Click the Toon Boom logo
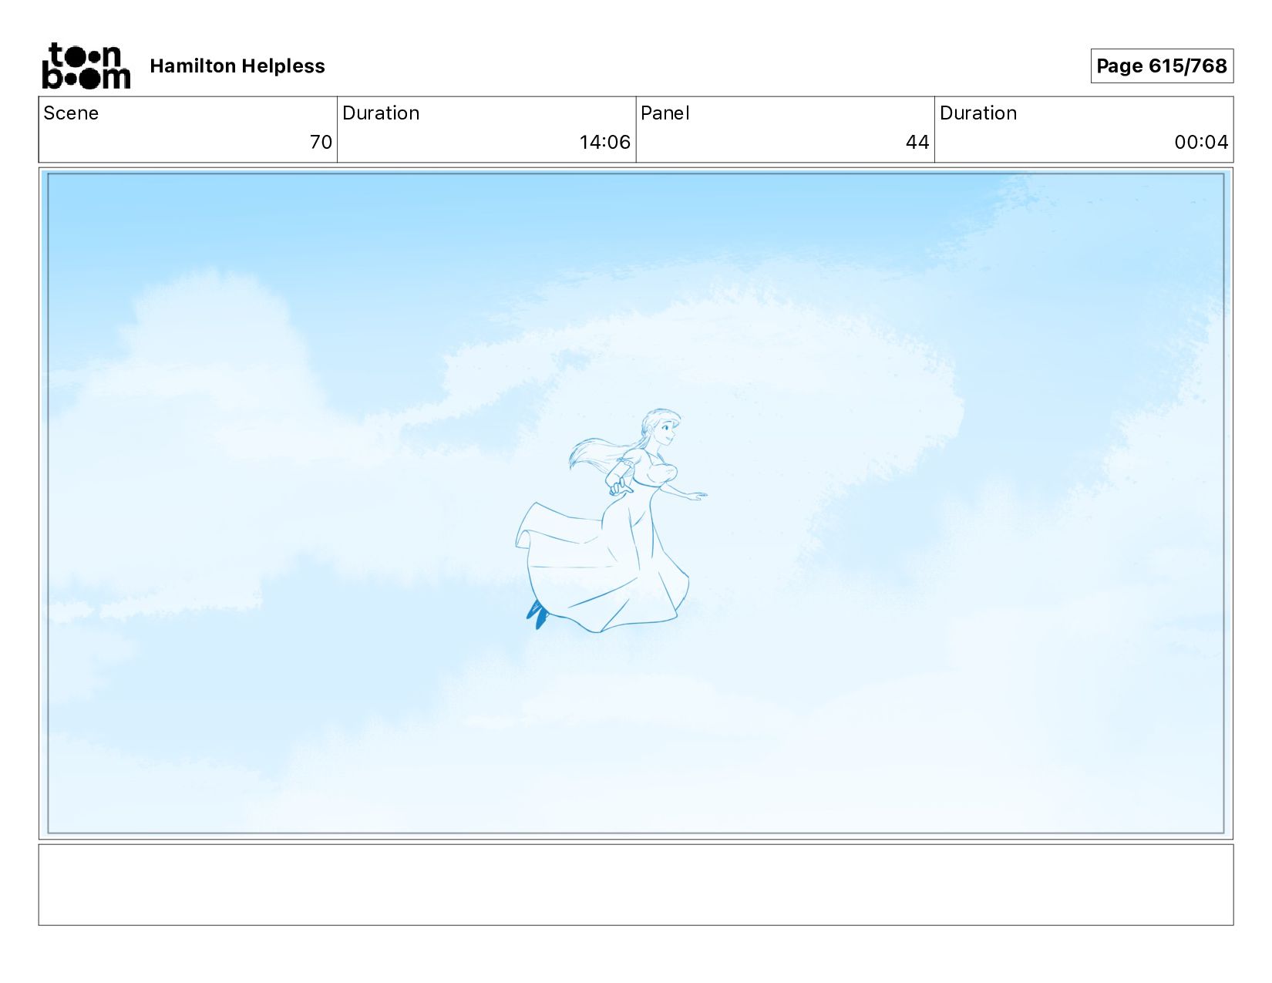Image resolution: width=1272 pixels, height=983 pixels. click(86, 66)
